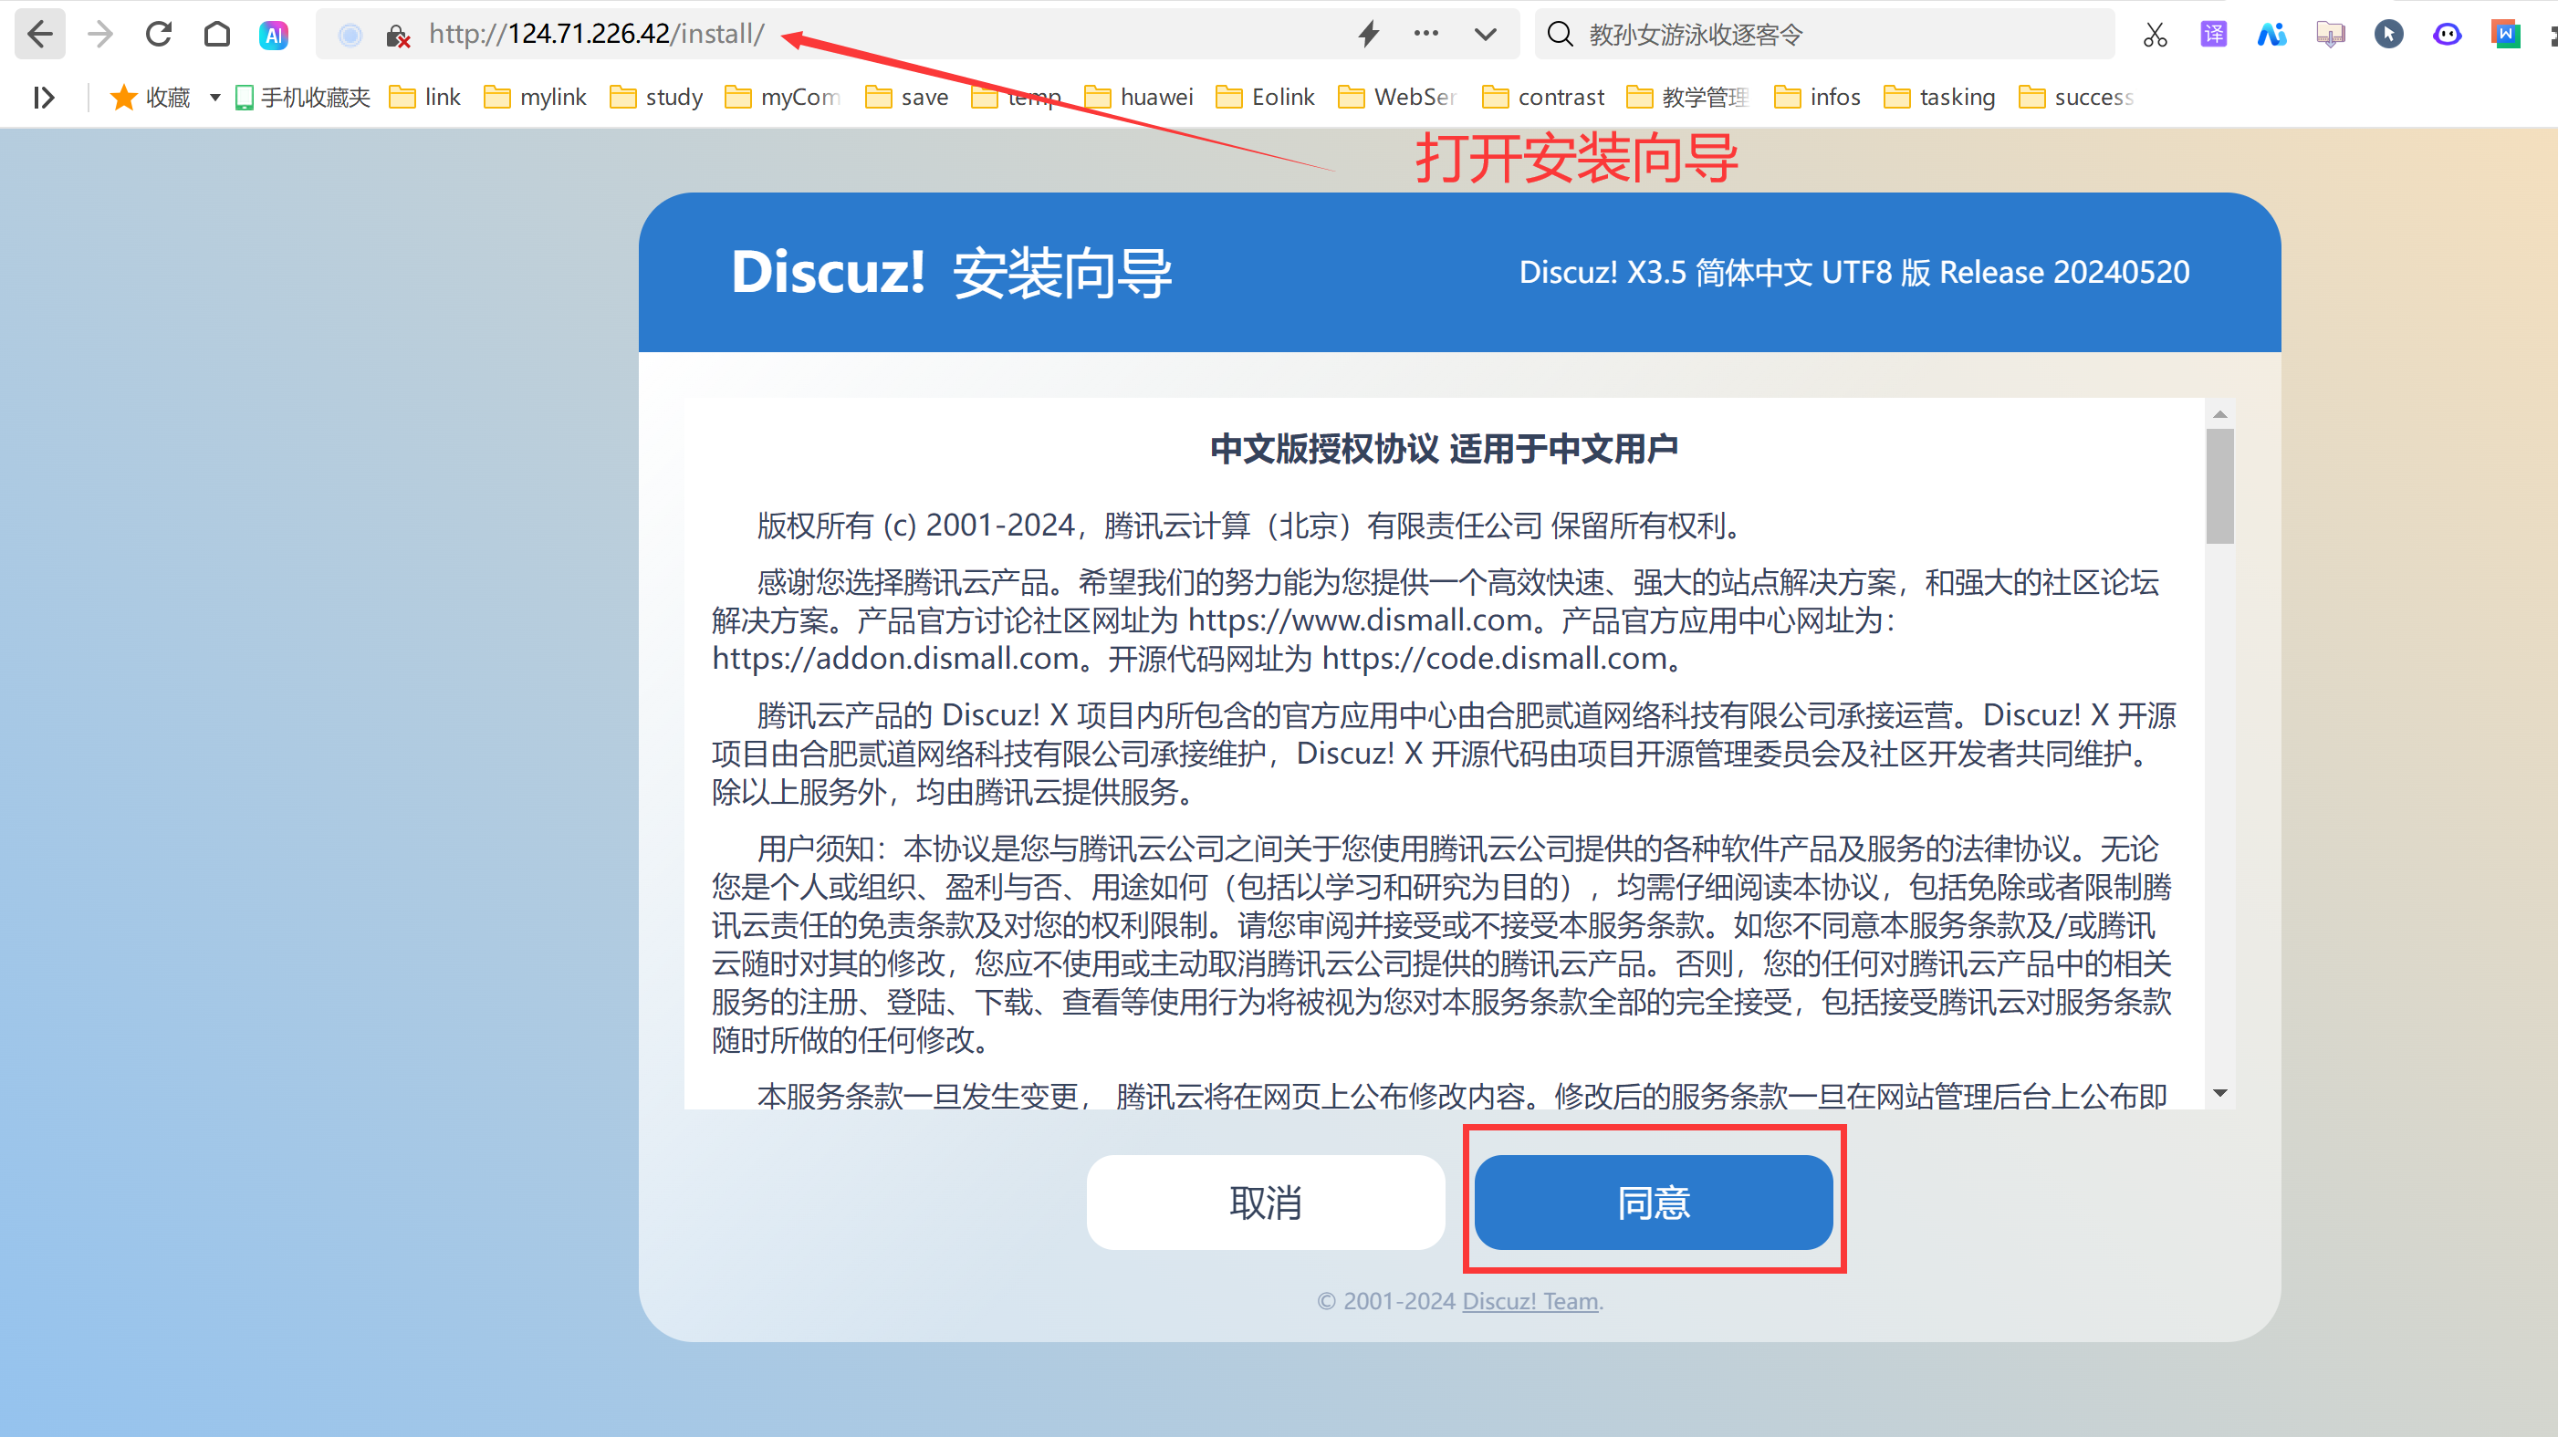Click the lightning speed mode icon
Image resolution: width=2558 pixels, height=1437 pixels.
point(1370,34)
